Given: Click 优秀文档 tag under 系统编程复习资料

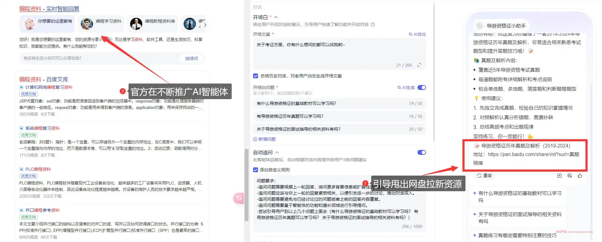Looking at the screenshot, I should [28, 135].
